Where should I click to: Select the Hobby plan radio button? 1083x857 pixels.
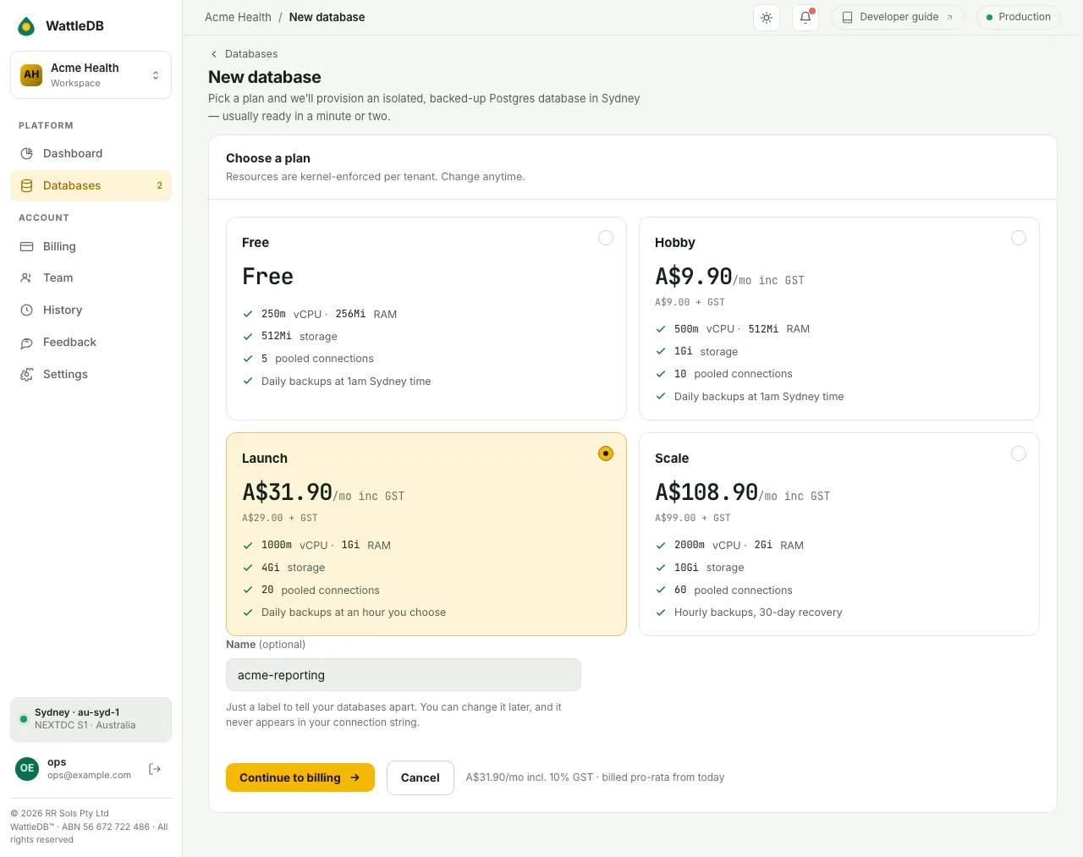tap(1019, 238)
